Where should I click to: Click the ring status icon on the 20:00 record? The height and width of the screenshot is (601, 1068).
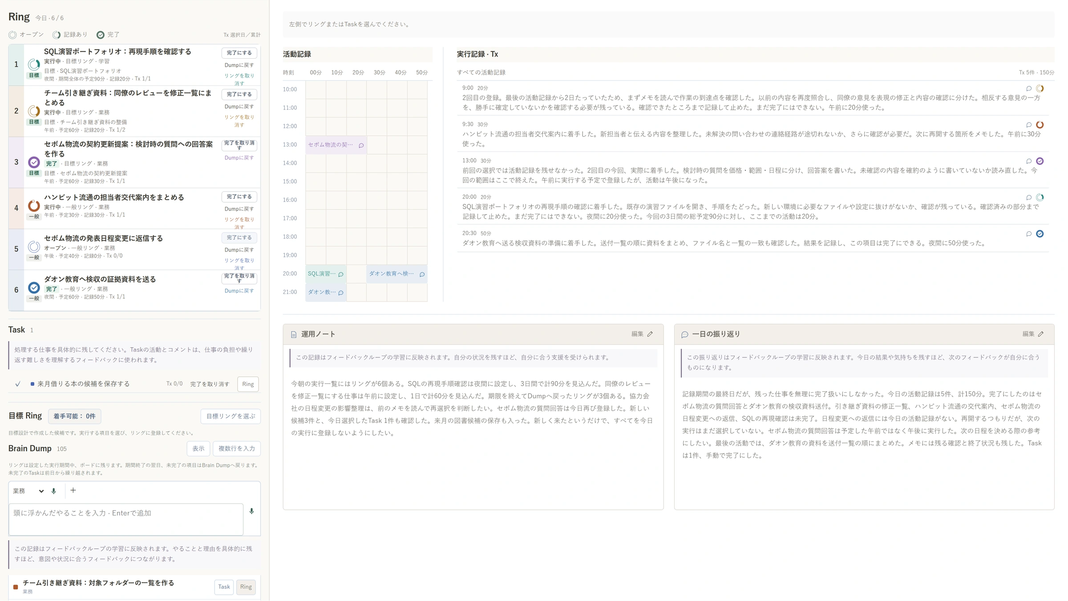[x=1040, y=197]
